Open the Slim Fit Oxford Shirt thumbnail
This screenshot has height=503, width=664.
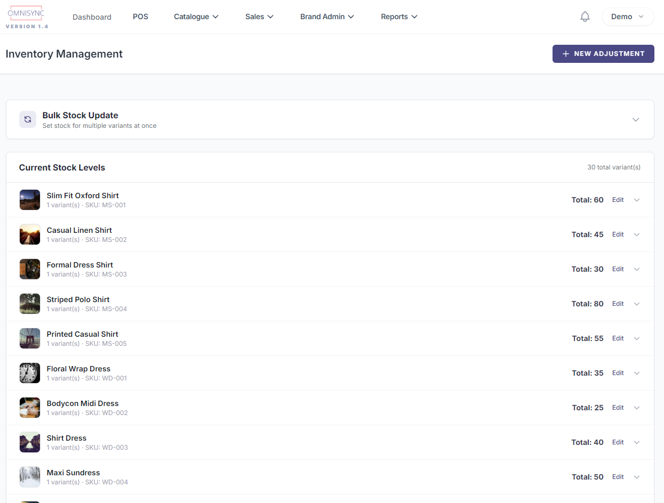click(30, 200)
